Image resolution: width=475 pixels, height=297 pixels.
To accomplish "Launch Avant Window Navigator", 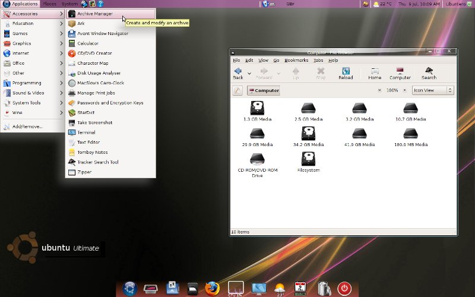I will pyautogui.click(x=110, y=33).
